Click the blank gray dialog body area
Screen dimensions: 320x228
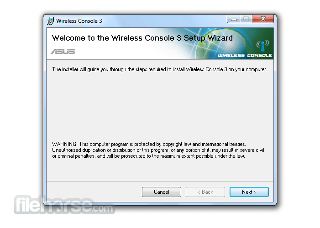(160, 106)
